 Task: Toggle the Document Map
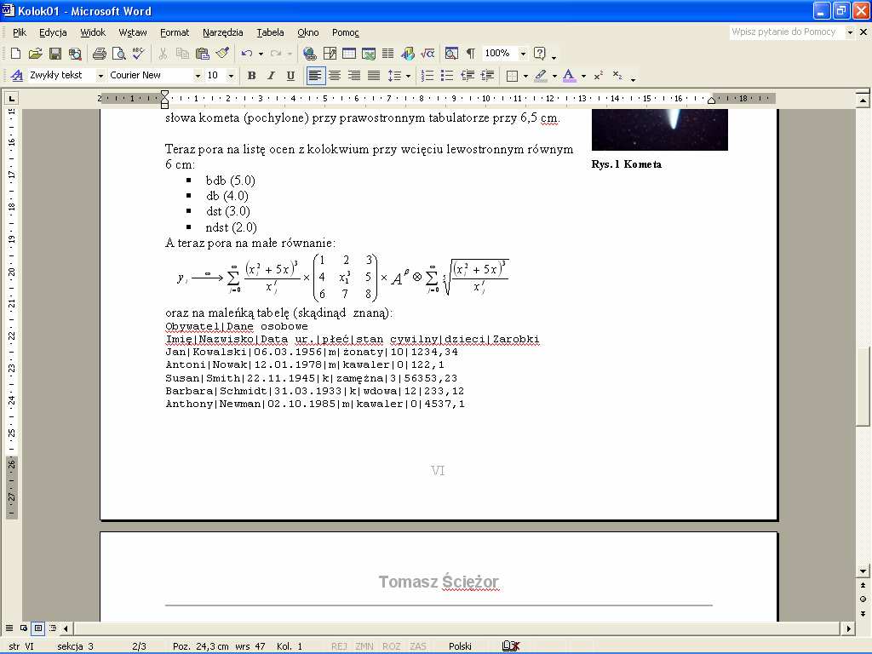(451, 54)
